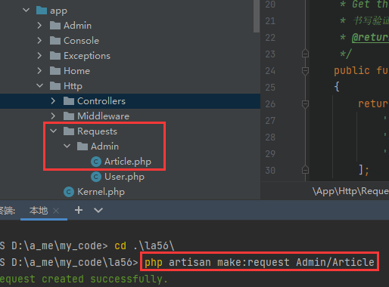
Task: Click the 'cd .\la56\' terminal command
Action: coord(145,245)
